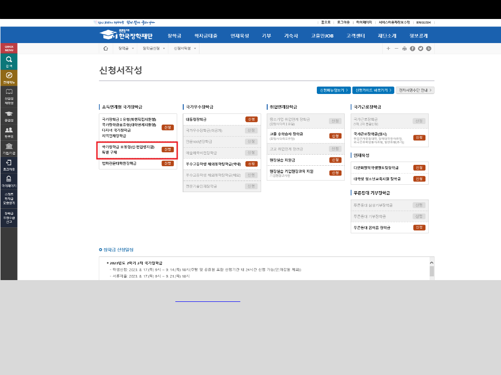Open the 기숙사 main menu
The image size is (501, 375).
pyautogui.click(x=291, y=36)
